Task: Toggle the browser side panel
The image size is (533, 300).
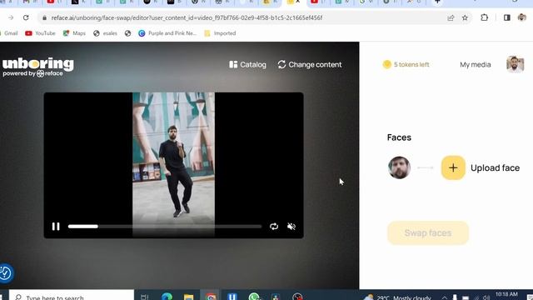Action: coord(507,17)
